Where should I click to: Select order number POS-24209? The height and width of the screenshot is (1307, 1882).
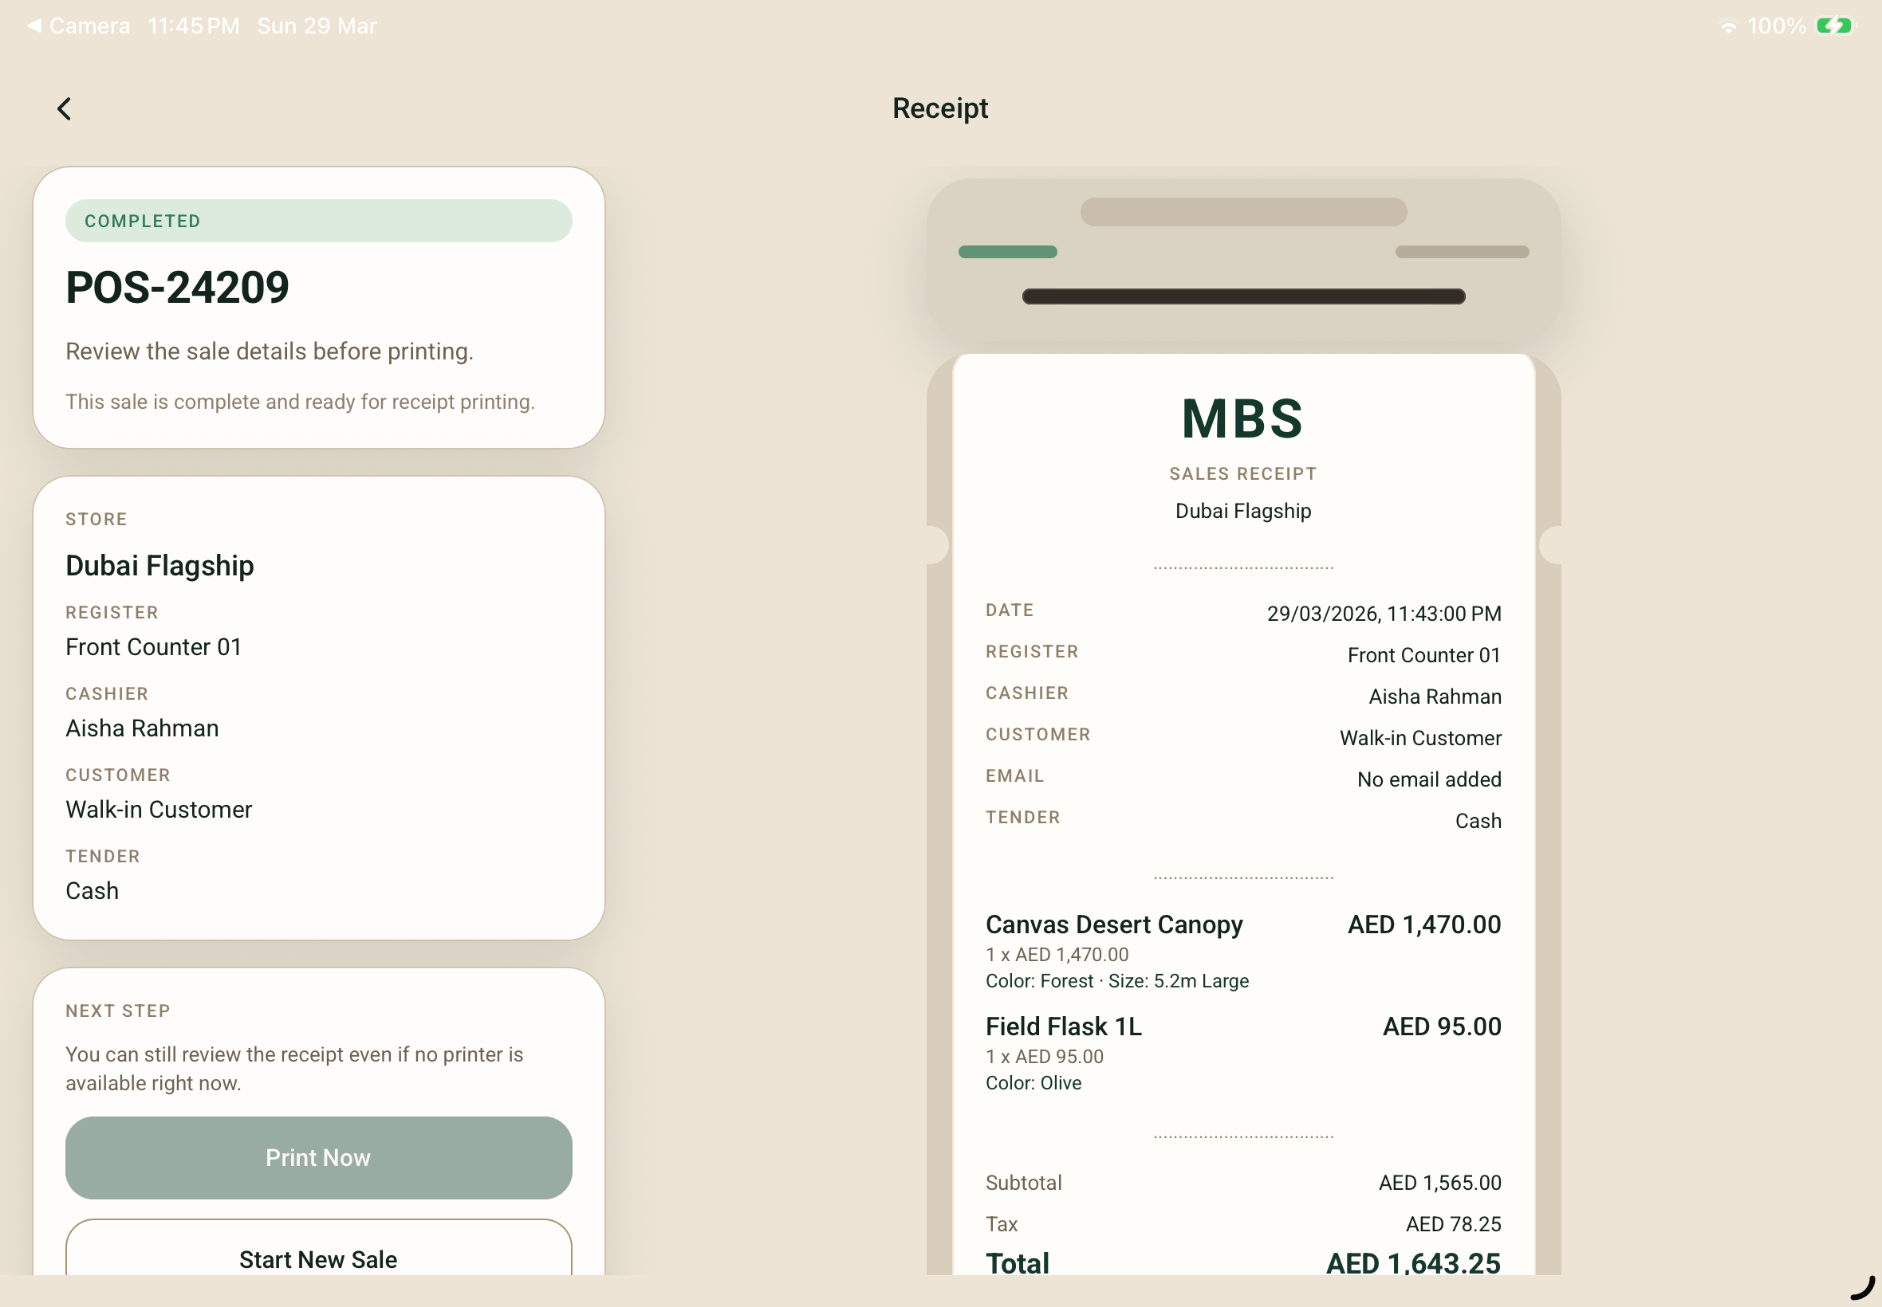[x=177, y=288]
